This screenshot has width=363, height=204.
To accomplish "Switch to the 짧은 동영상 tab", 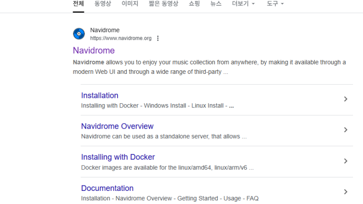I will point(163,4).
